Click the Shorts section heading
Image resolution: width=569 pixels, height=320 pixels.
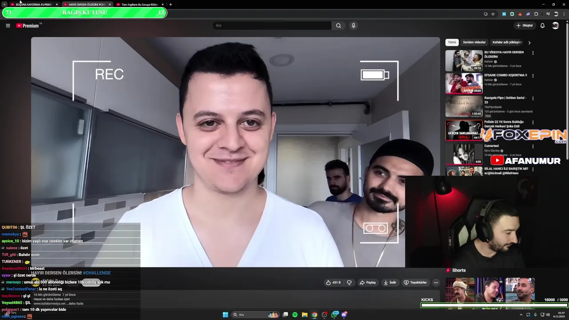pyautogui.click(x=459, y=270)
